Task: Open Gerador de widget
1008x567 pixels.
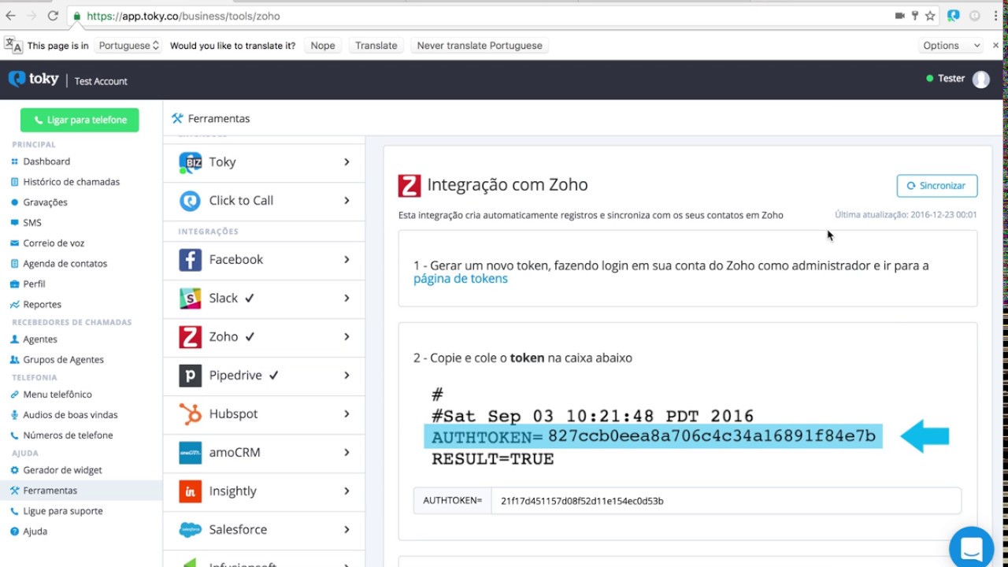Action: (x=62, y=470)
